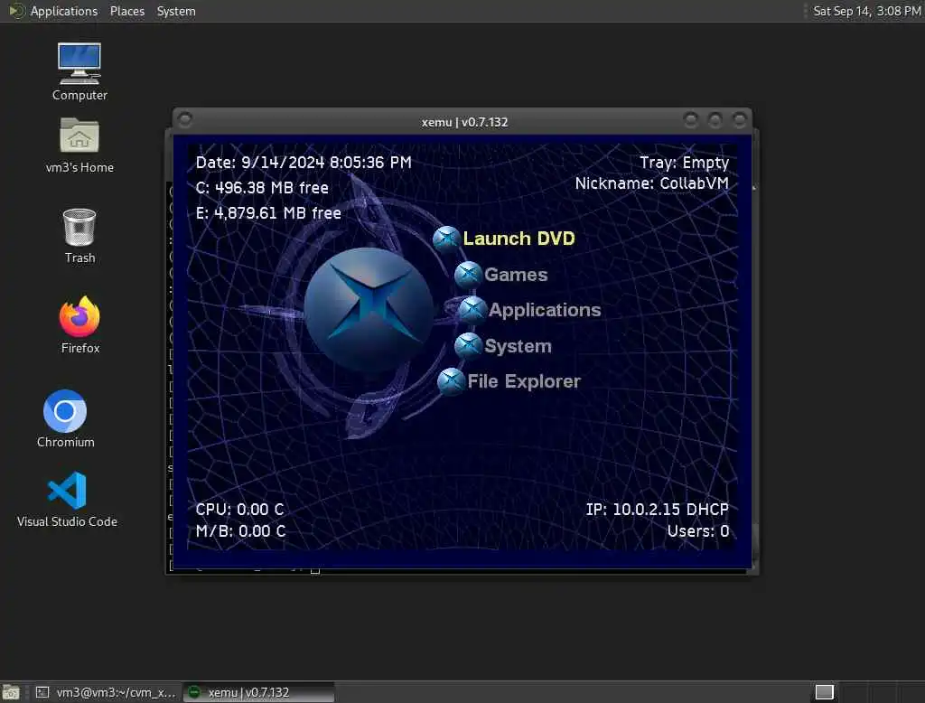Launch Firefox from the desktop
Image resolution: width=925 pixels, height=703 pixels.
point(80,324)
